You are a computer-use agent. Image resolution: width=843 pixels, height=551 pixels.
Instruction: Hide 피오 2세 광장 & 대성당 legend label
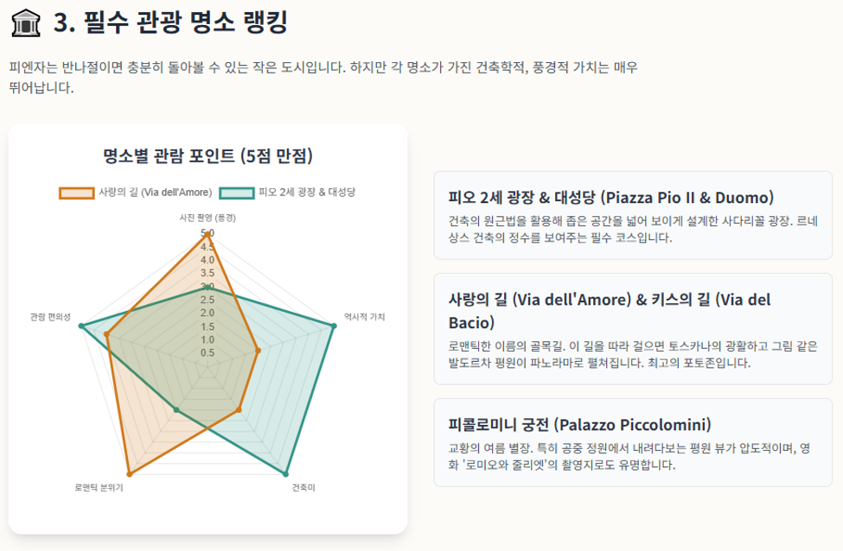pyautogui.click(x=307, y=193)
